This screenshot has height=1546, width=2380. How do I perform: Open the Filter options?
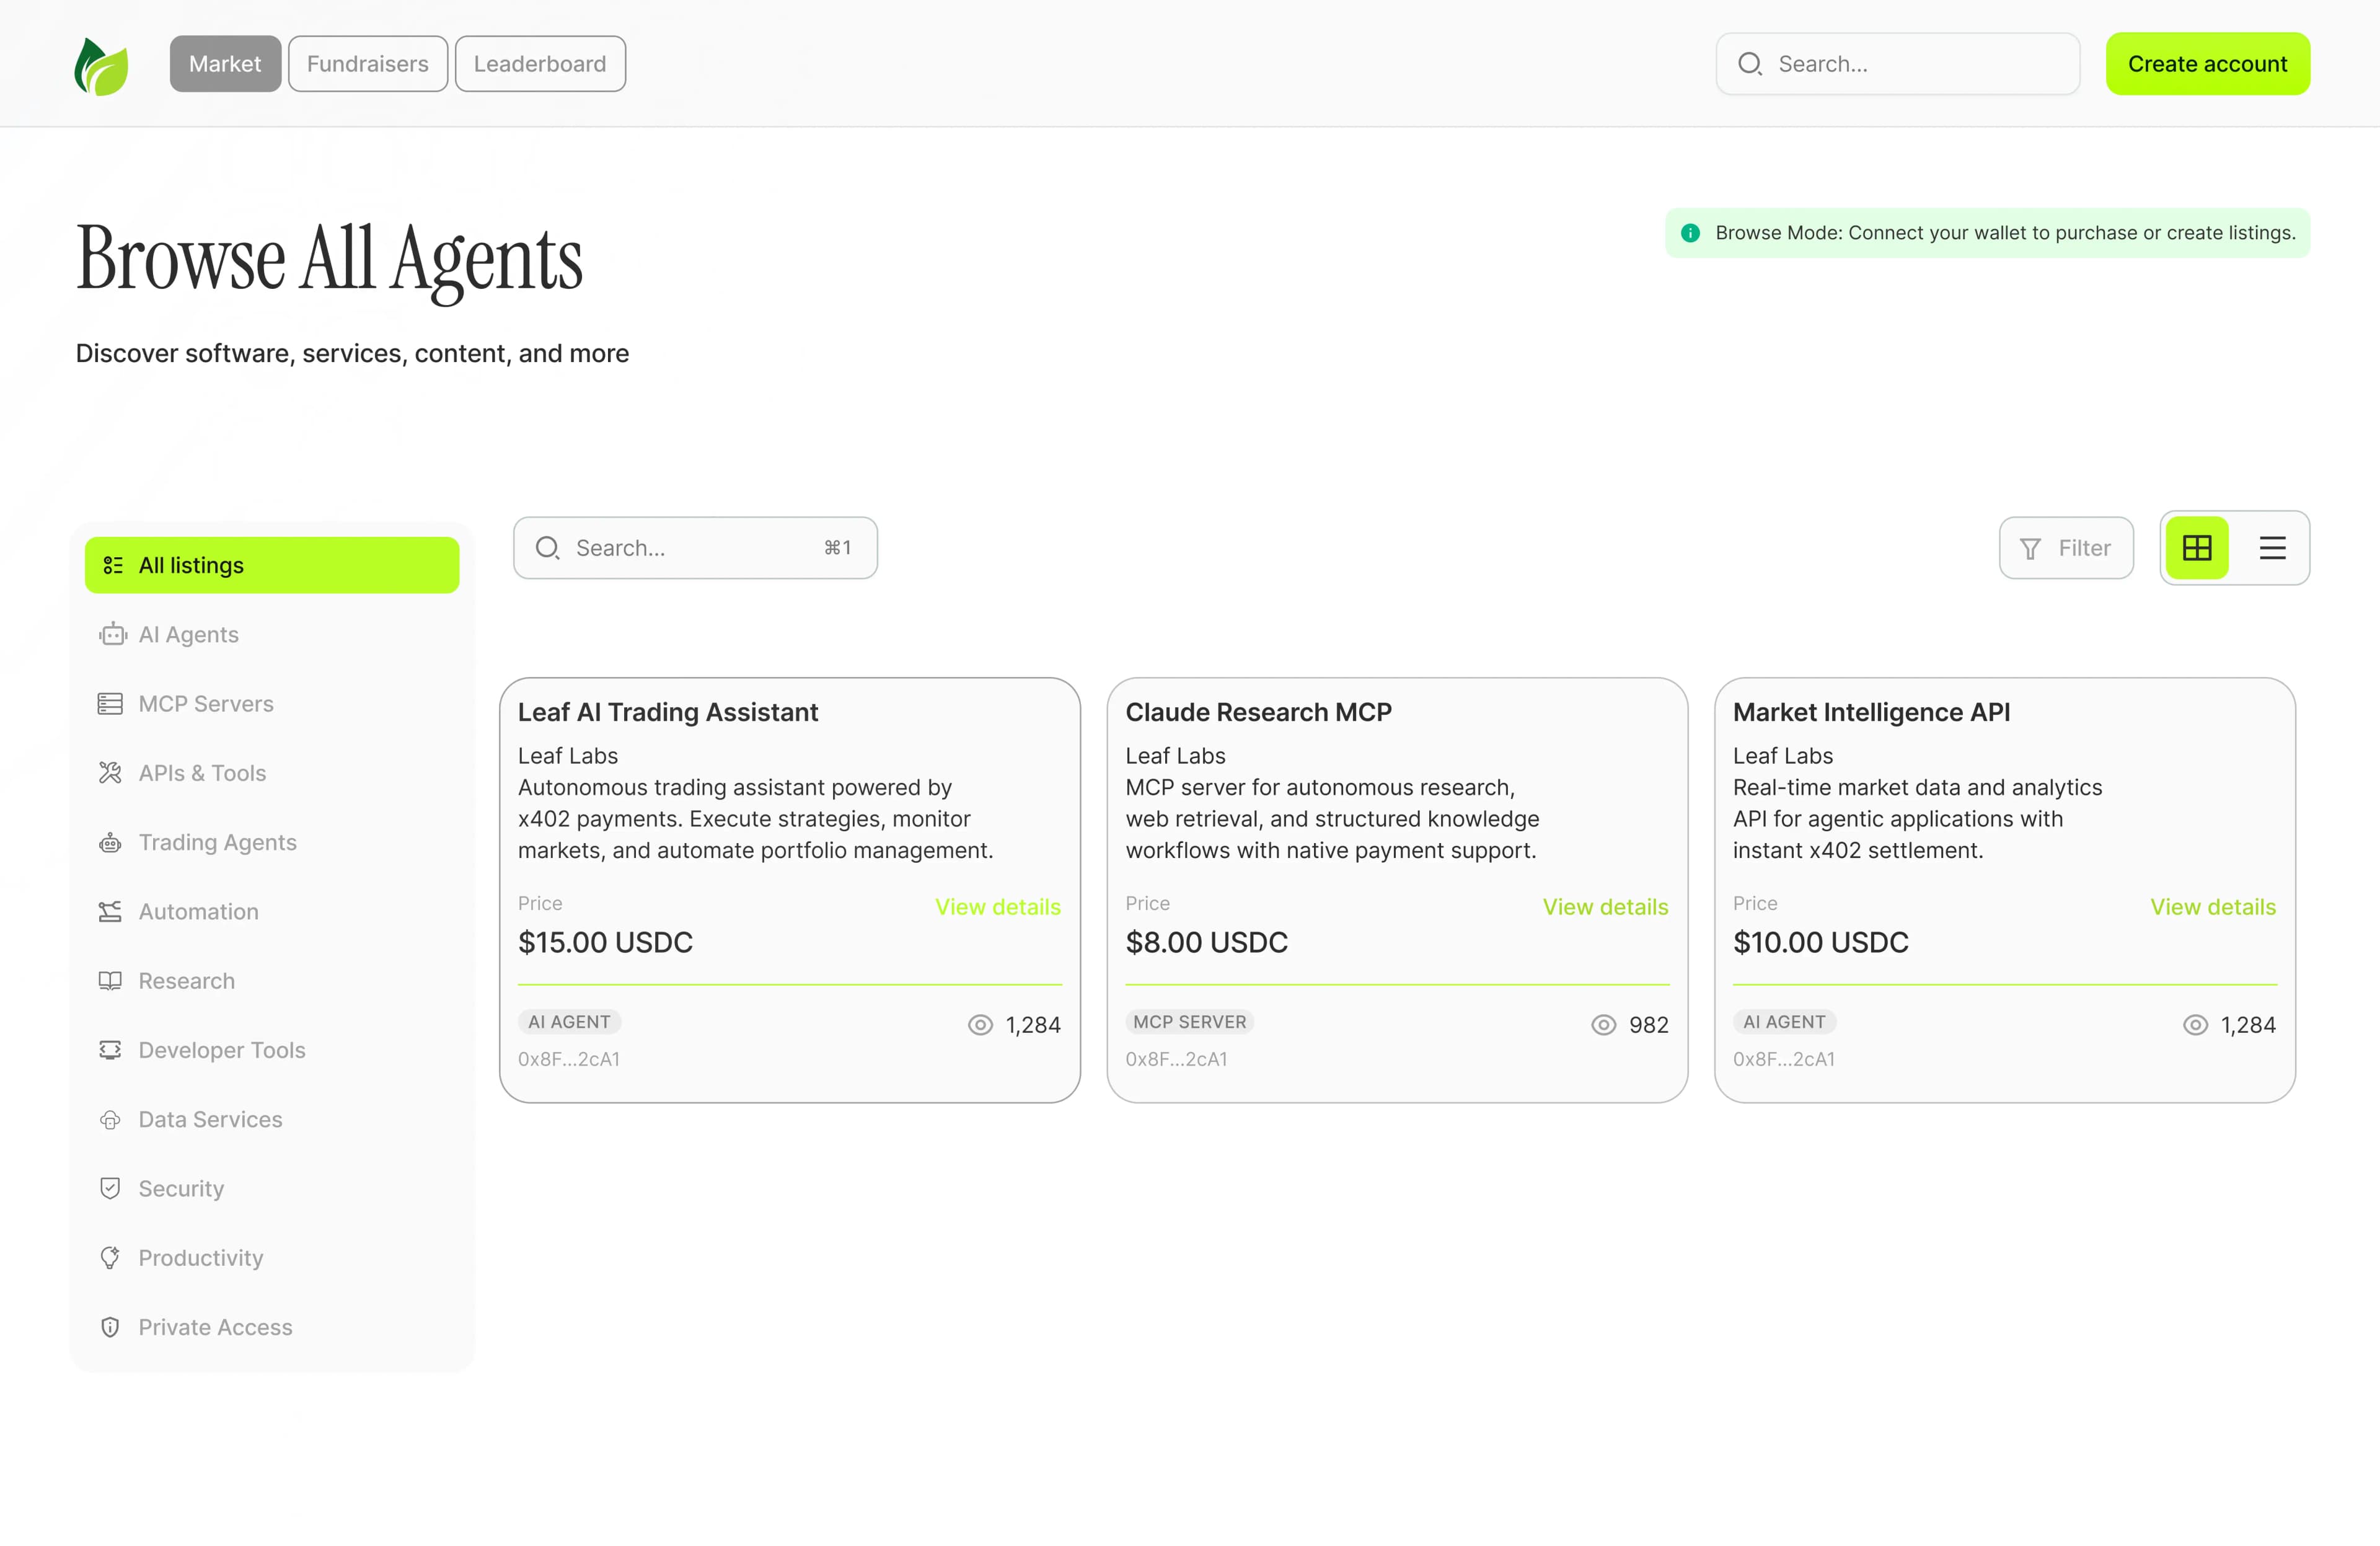2066,548
